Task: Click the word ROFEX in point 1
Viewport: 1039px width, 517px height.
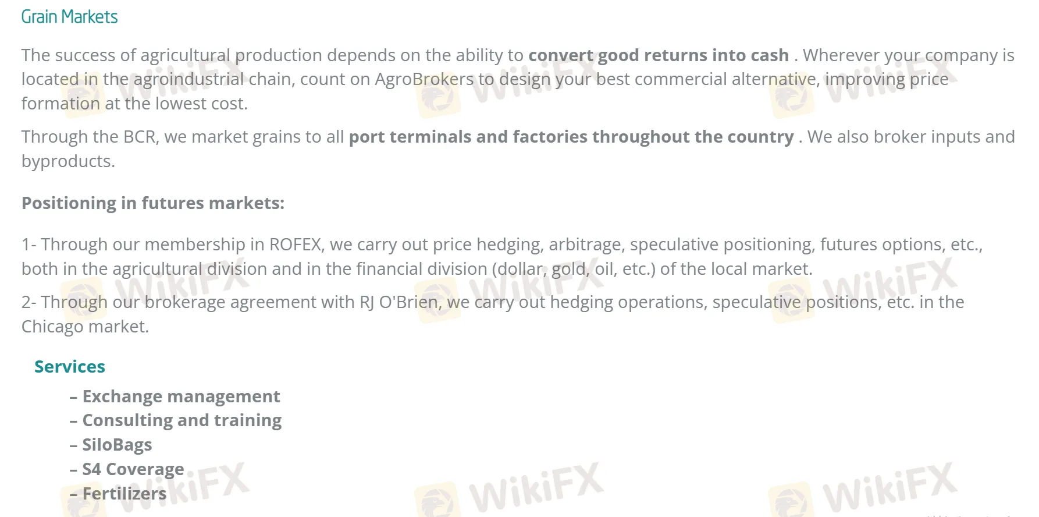Action: coord(296,245)
